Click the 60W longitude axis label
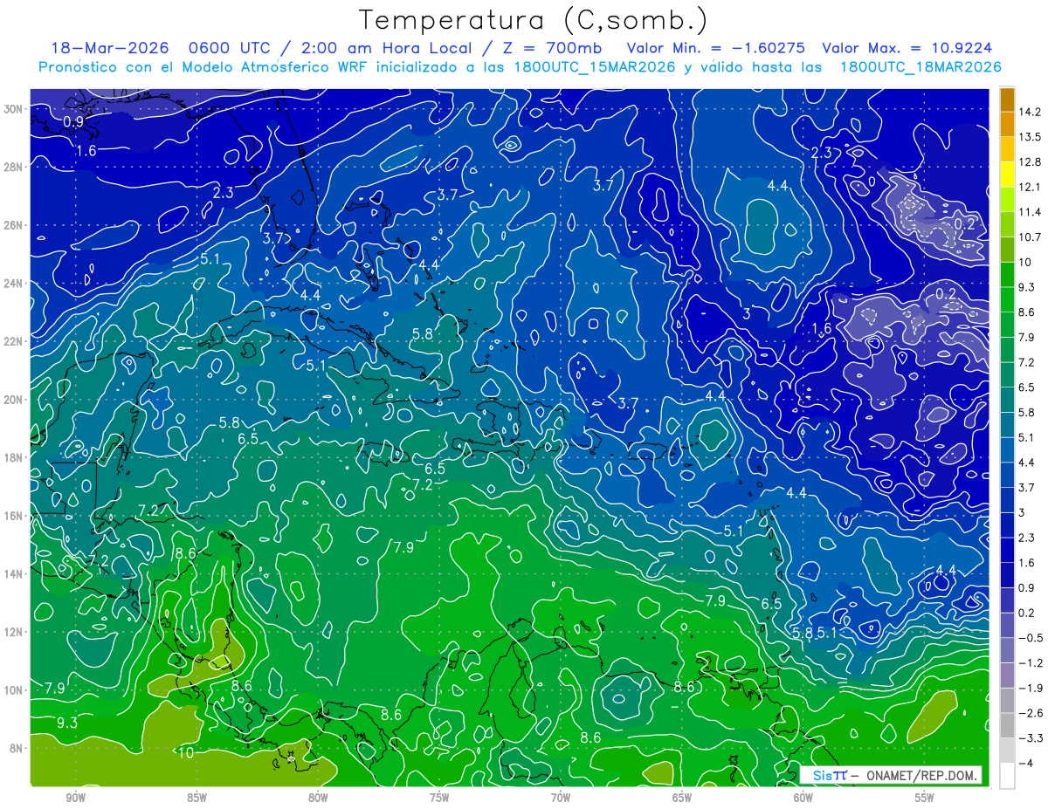 click(803, 797)
